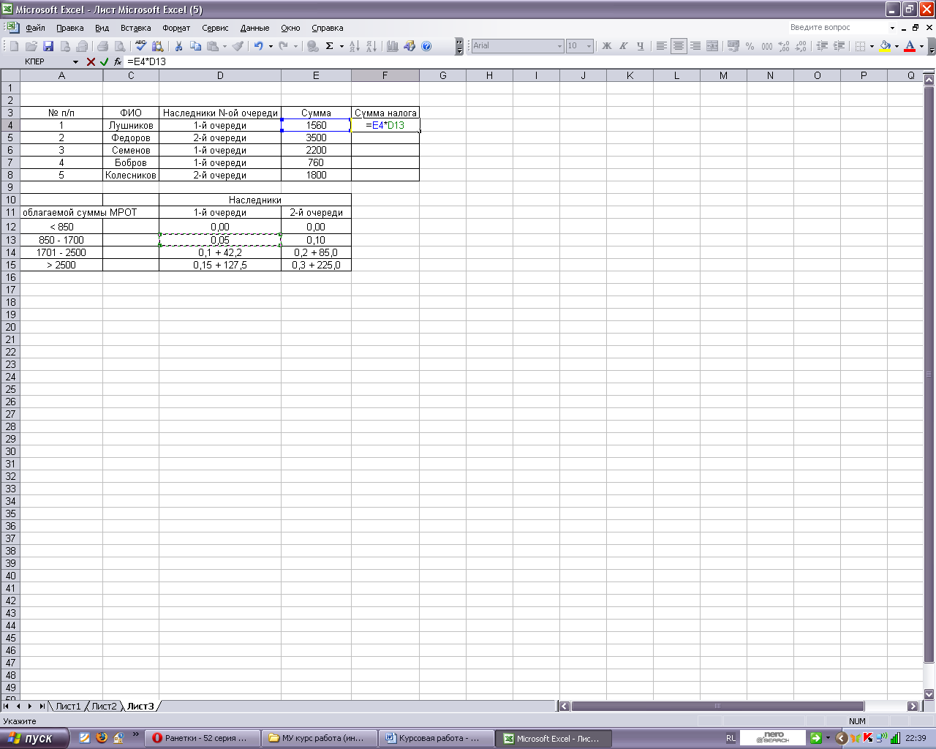This screenshot has width=936, height=749.
Task: Open the МУ курс работа folder taskbar button
Action: click(320, 738)
